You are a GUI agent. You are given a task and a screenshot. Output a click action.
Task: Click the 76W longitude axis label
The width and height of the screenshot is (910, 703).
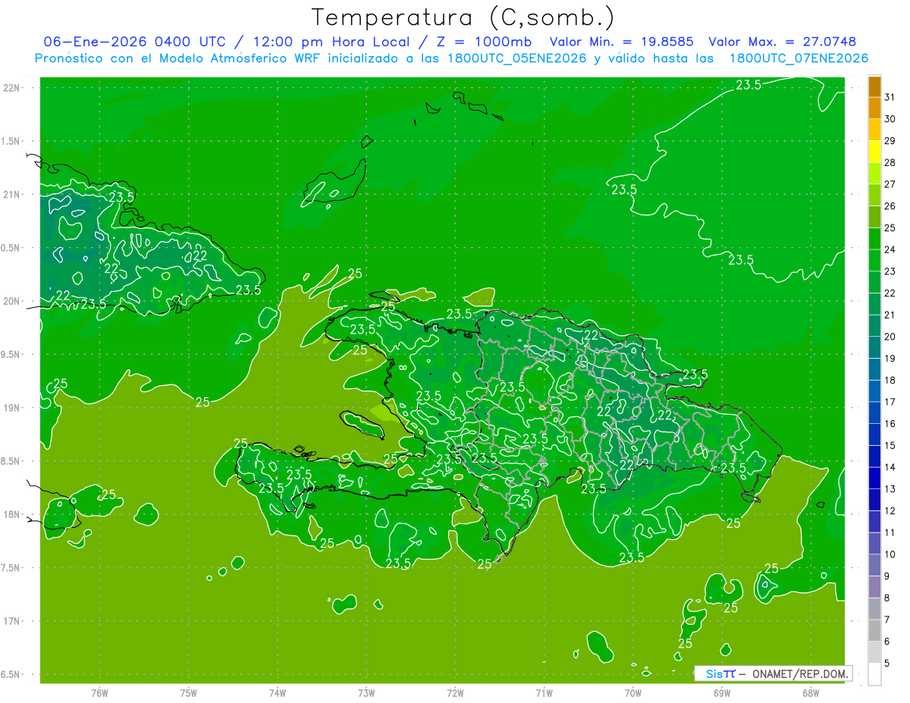pyautogui.click(x=99, y=692)
